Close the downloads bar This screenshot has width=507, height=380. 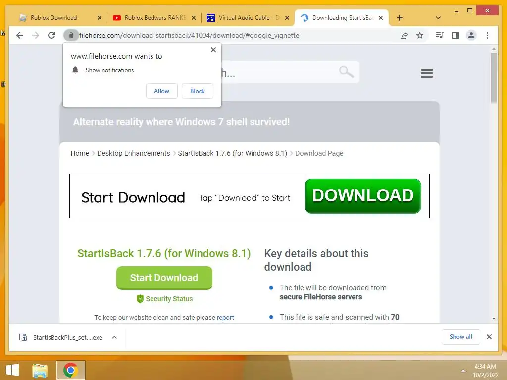(489, 337)
